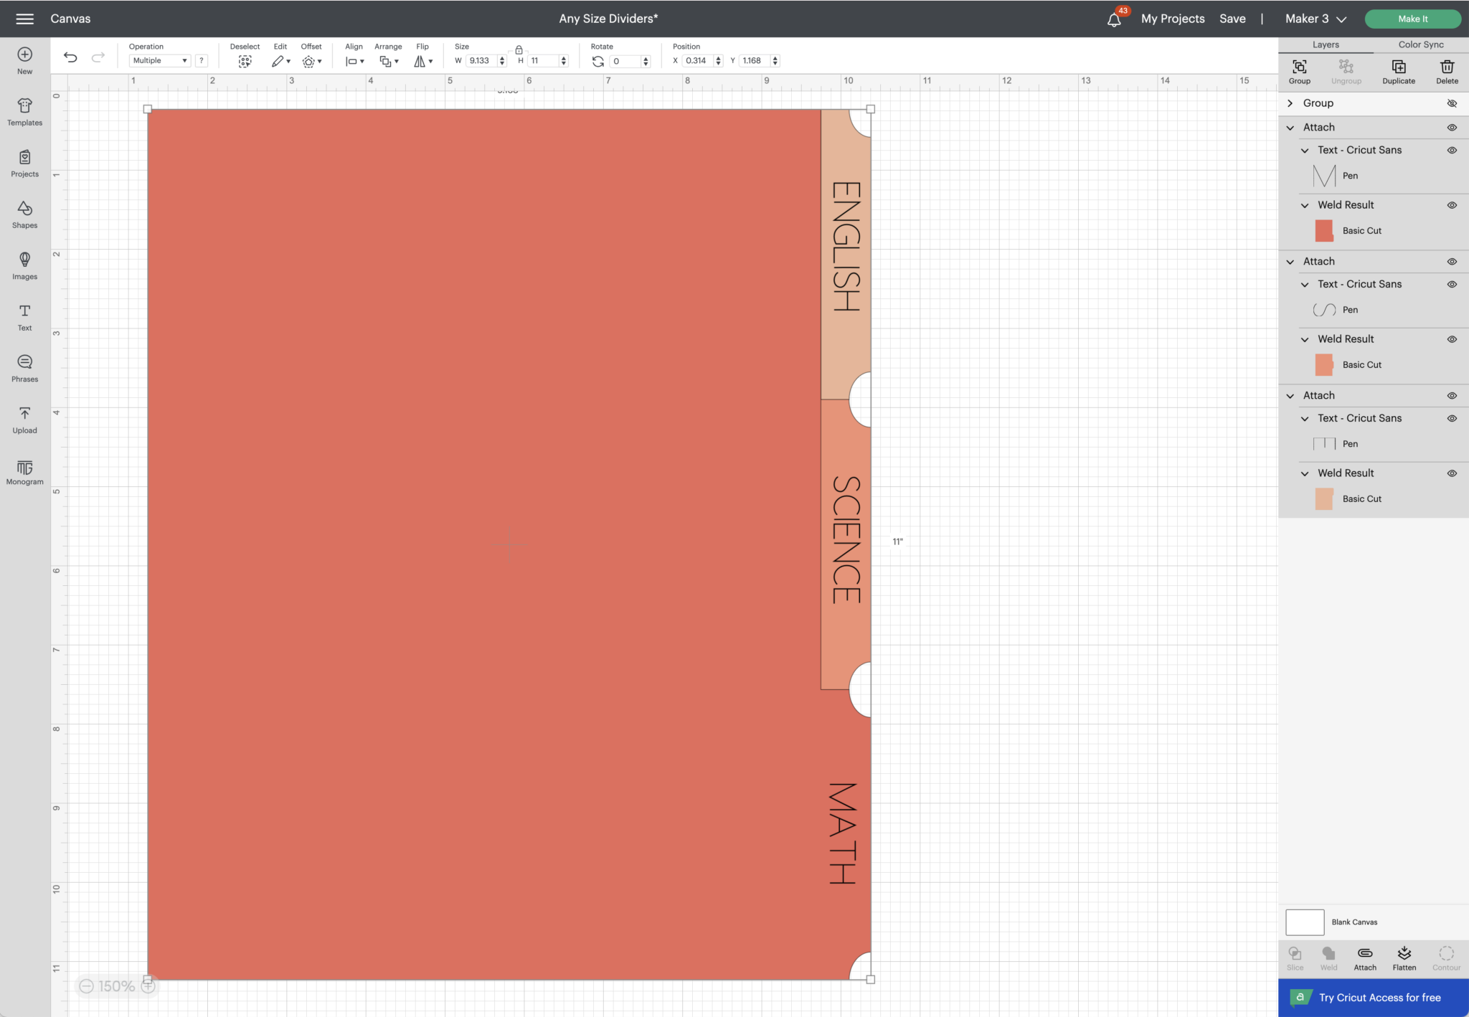
Task: Open the Monogram maker
Action: (x=24, y=471)
